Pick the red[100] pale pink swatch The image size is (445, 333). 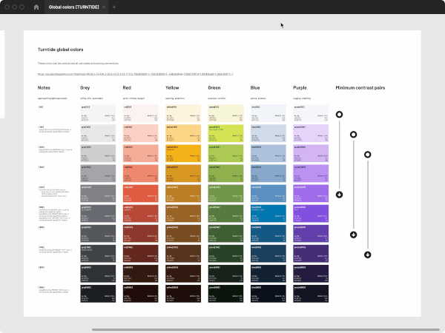[140, 133]
